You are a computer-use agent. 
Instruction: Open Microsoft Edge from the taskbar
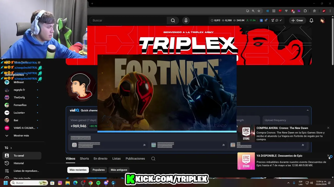(75, 183)
